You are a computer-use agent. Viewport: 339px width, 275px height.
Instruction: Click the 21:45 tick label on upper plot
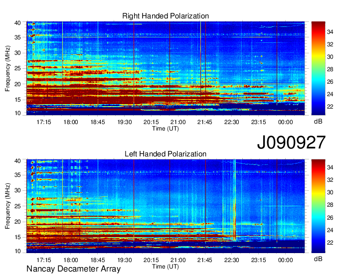[x=205, y=122]
